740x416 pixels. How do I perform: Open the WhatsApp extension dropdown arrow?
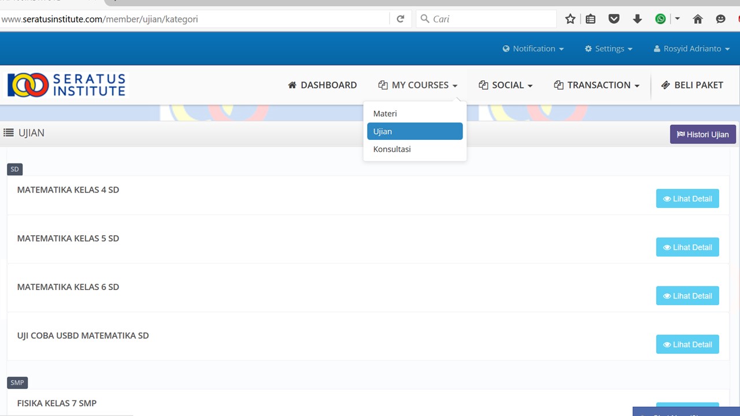[677, 19]
